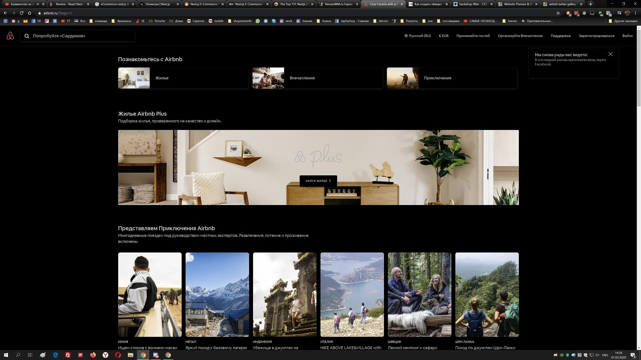The image size is (641, 360).
Task: Click Зарегистрироваться to sign up
Action: 596,36
